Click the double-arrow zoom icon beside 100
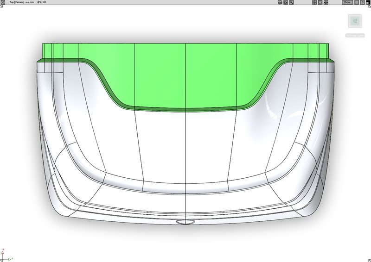 click(39, 2)
